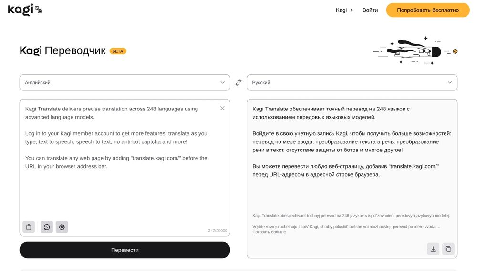Open source language dropdown Английский

[124, 83]
